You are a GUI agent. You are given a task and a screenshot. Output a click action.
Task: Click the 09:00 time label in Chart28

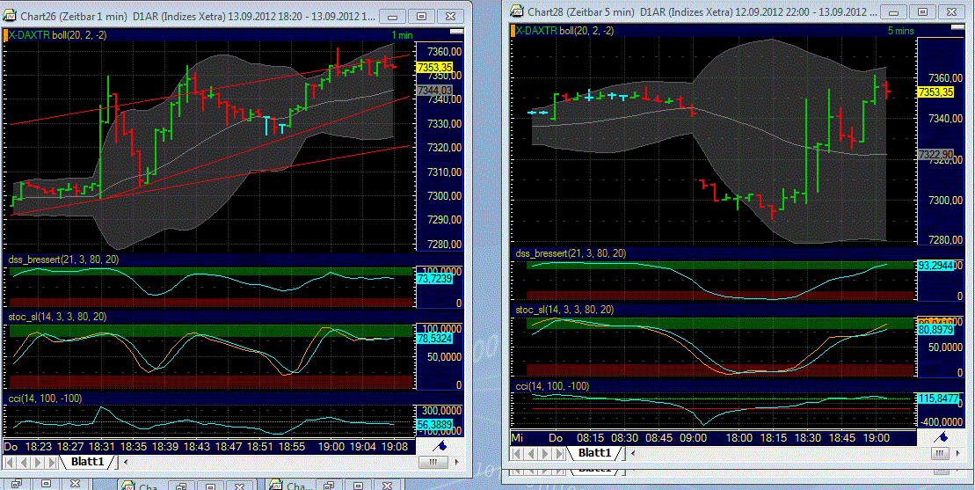693,437
